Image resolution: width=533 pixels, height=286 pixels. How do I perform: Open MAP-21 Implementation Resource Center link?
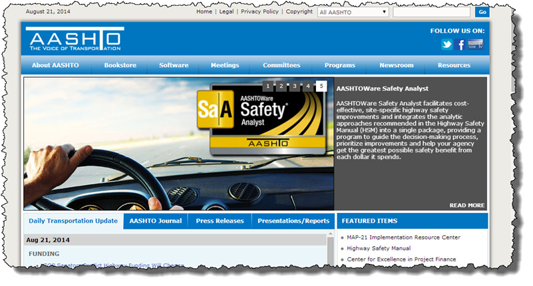403,237
